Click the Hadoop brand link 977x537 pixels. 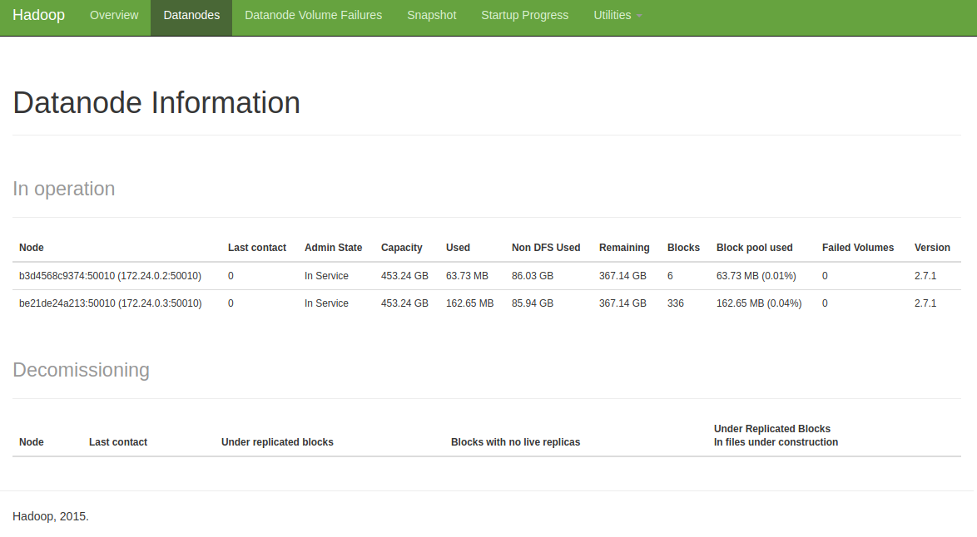click(x=38, y=15)
